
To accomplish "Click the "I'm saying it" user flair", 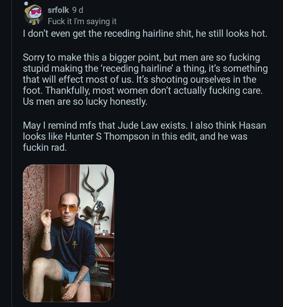I will click(82, 21).
